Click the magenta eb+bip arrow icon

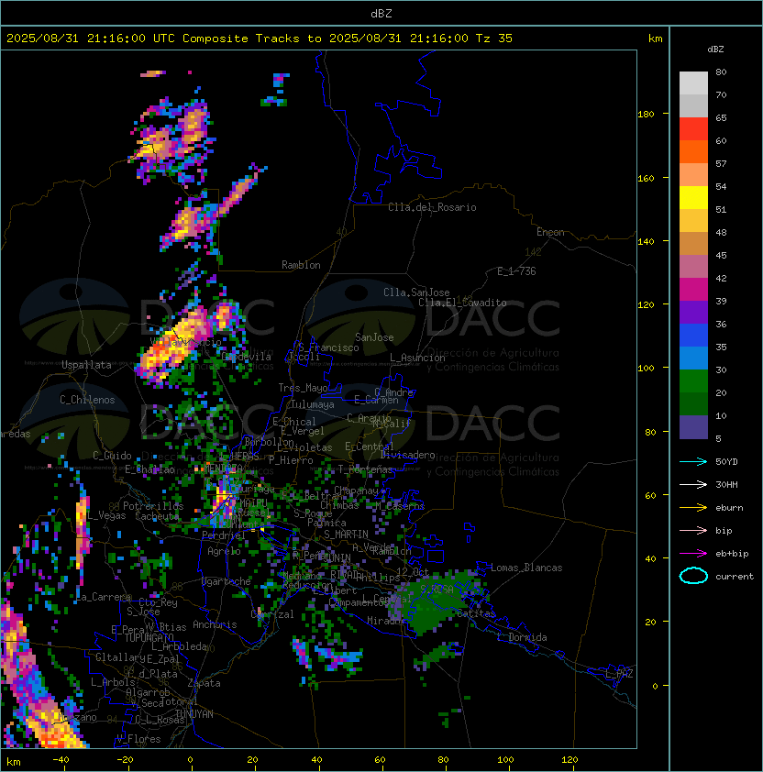[693, 554]
